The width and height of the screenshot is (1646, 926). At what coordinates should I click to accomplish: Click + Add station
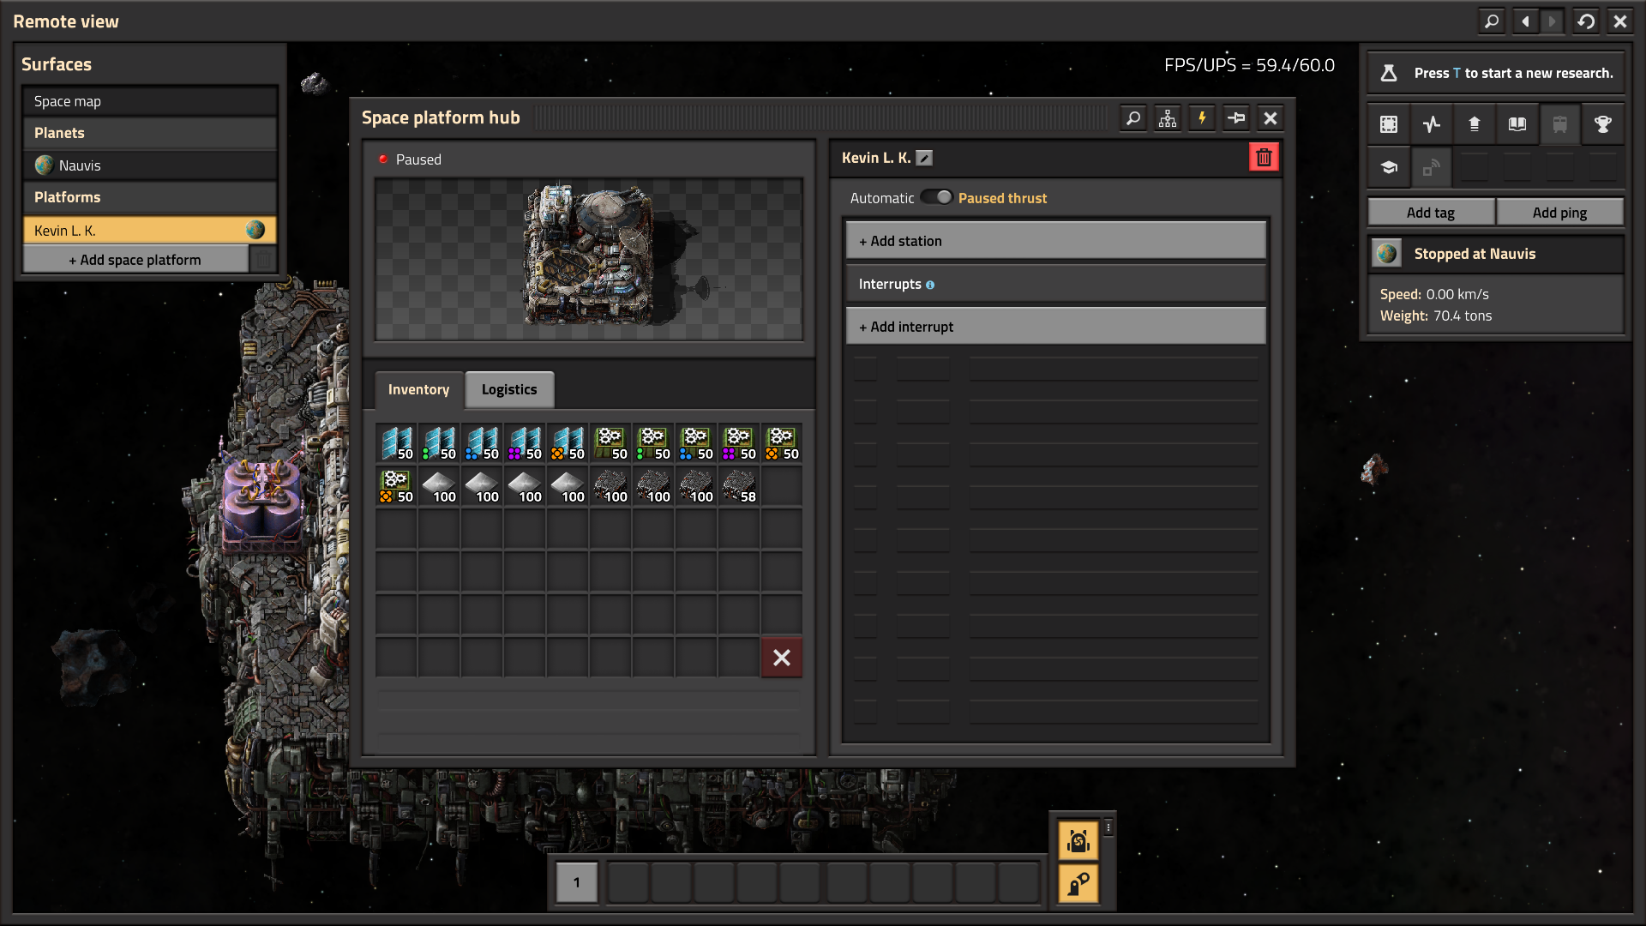(x=1055, y=241)
